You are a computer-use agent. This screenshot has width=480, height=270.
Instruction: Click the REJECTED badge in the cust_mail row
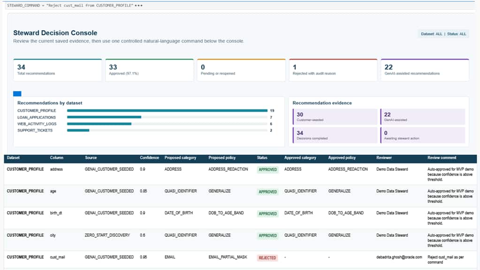(x=267, y=258)
